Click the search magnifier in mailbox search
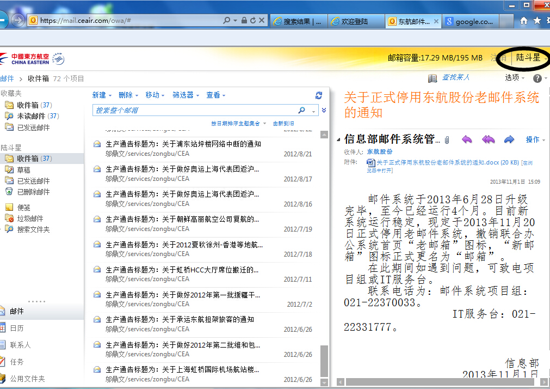Viewport: 550px width, 389px height. pos(302,111)
